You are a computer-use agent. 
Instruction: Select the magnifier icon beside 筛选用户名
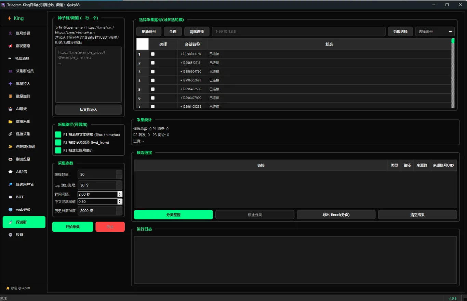click(10, 184)
